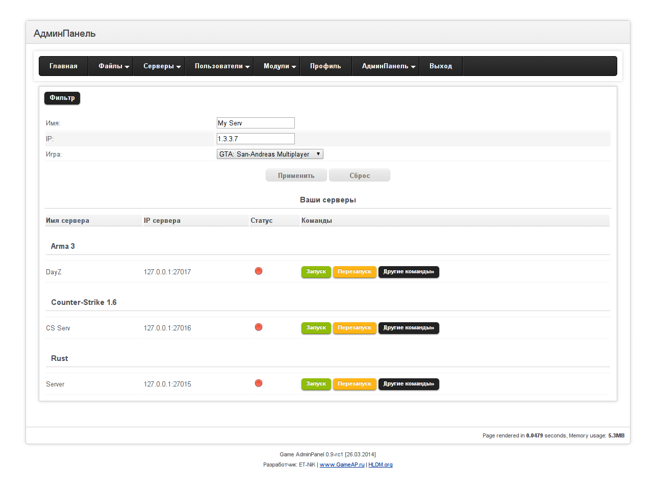Open the АдминПанель navigation dropdown

pyautogui.click(x=388, y=66)
